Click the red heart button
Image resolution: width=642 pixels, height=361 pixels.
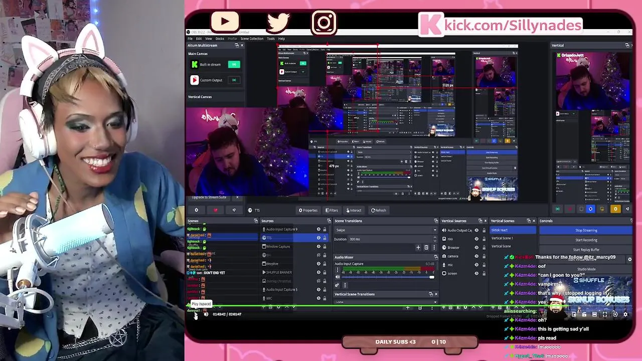tap(215, 210)
